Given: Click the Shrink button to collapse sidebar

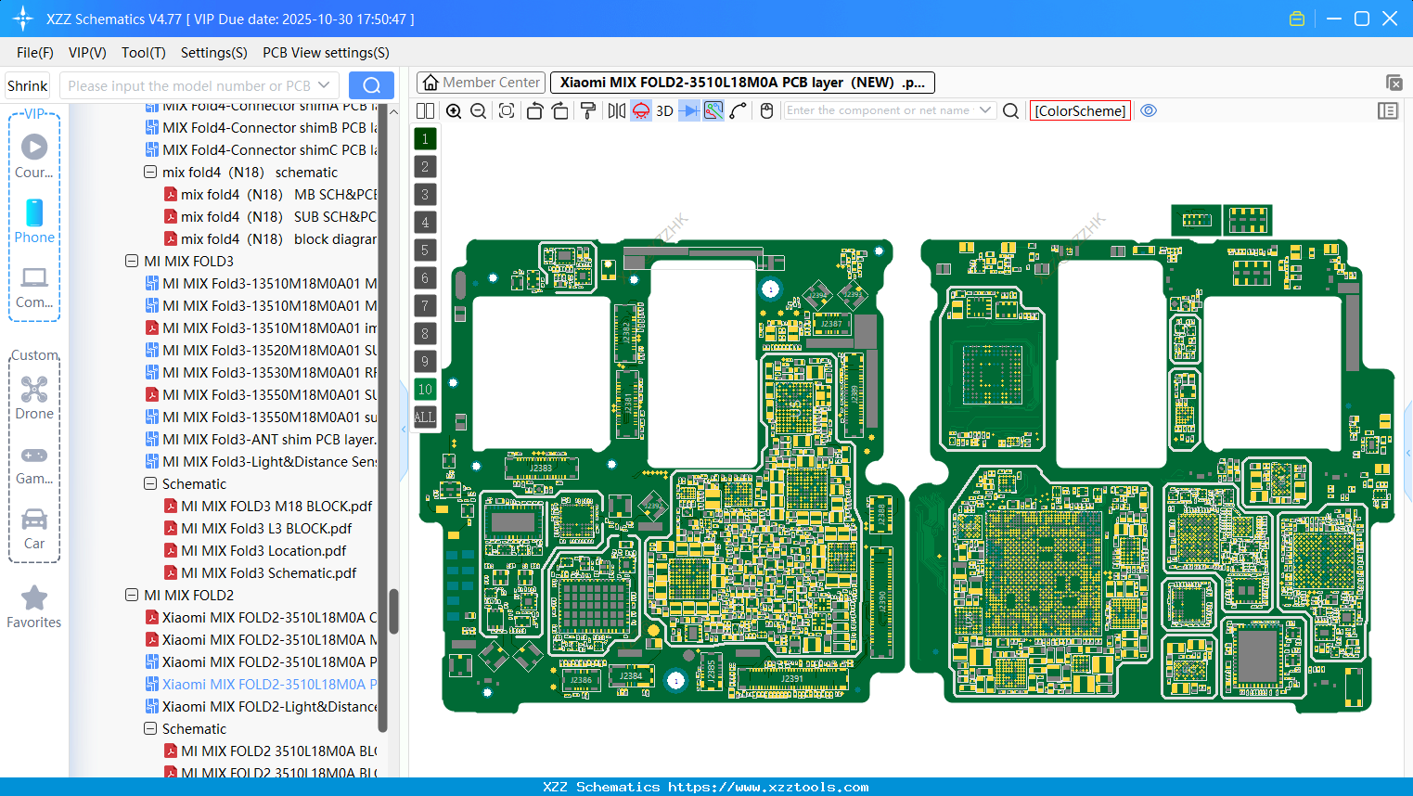Looking at the screenshot, I should tap(27, 85).
